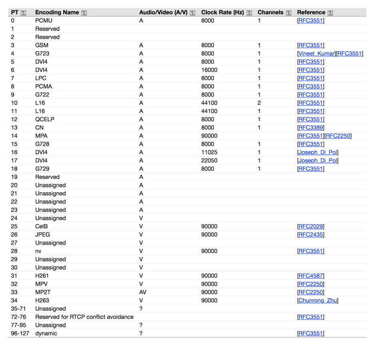
Task: Click the Chunrong Zhu link for H263
Action: [x=318, y=300]
